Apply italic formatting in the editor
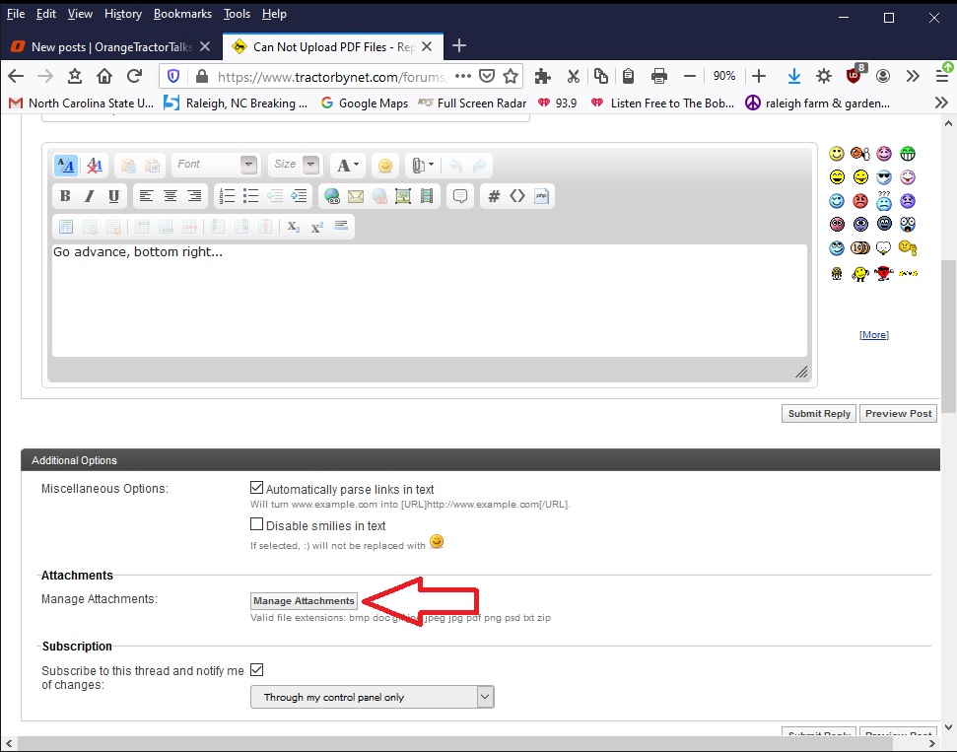The width and height of the screenshot is (957, 752). pyautogui.click(x=90, y=196)
